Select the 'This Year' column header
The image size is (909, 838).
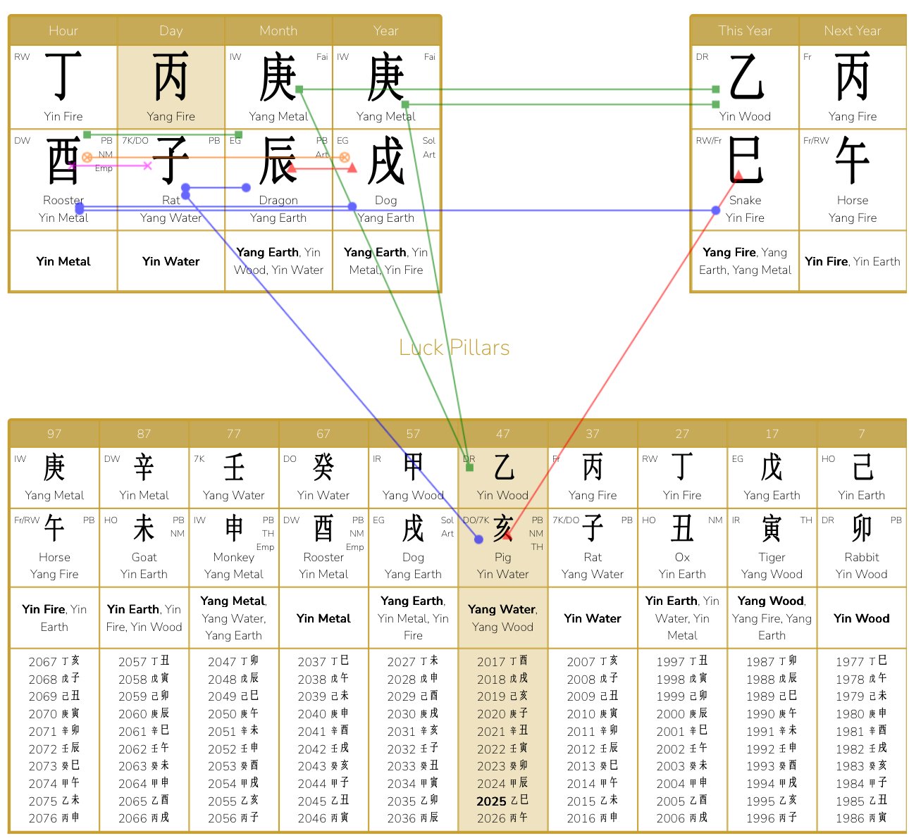pyautogui.click(x=744, y=30)
